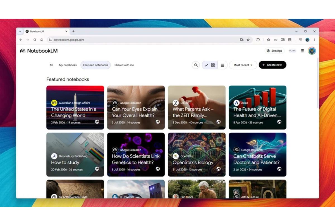335x223 pixels.
Task: Click globe icon on Genetics to Health card
Action: pos(158,169)
